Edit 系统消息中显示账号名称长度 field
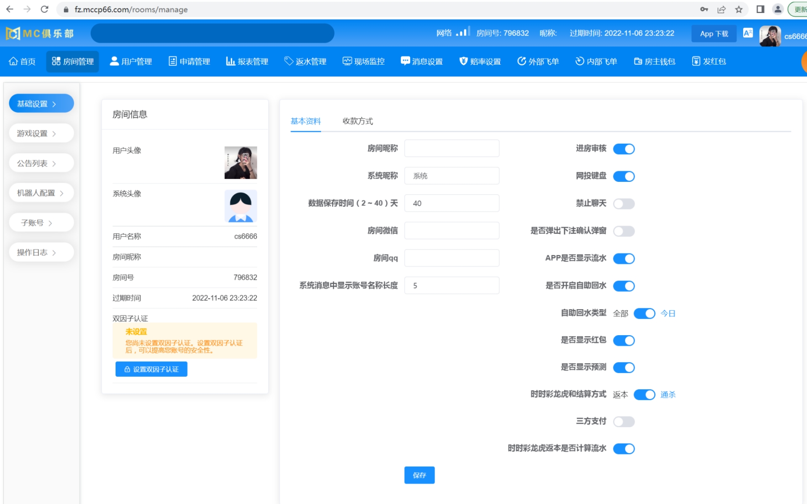Screen dimensions: 807x504 pos(452,286)
